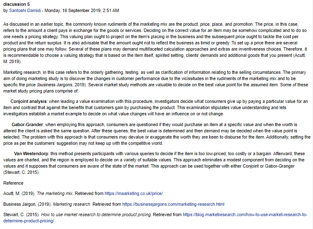Click the italic title 'The marketing mix'
313x229 pixels.
pos(55,193)
